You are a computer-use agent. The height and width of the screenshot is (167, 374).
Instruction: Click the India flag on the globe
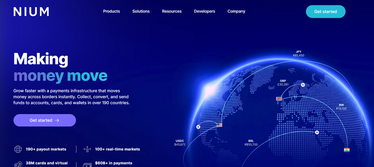[347, 150]
